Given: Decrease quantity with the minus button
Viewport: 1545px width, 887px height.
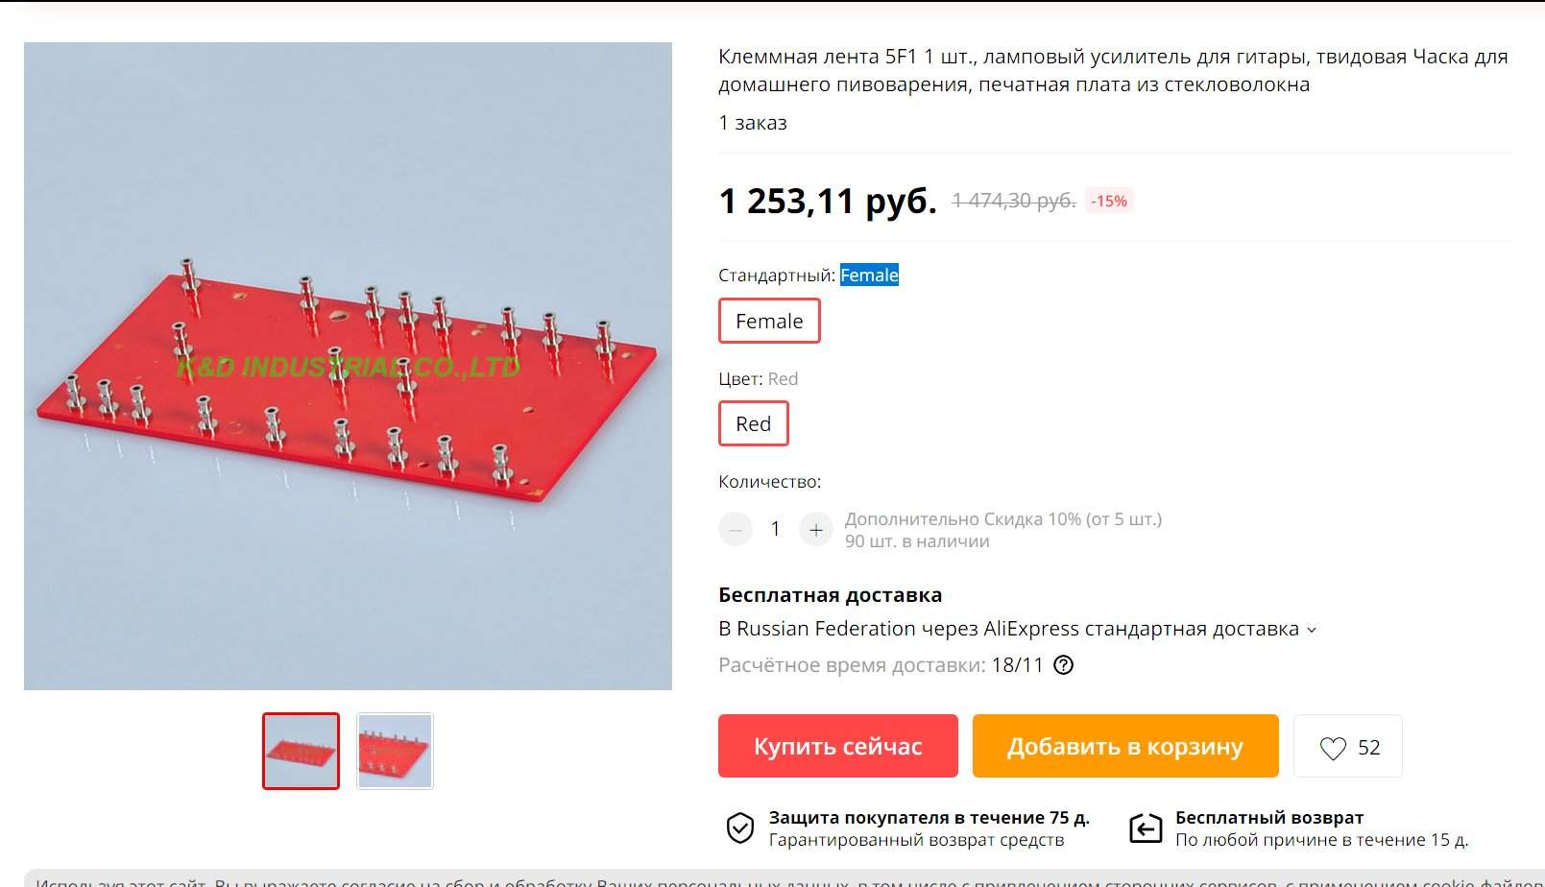Looking at the screenshot, I should click(736, 529).
